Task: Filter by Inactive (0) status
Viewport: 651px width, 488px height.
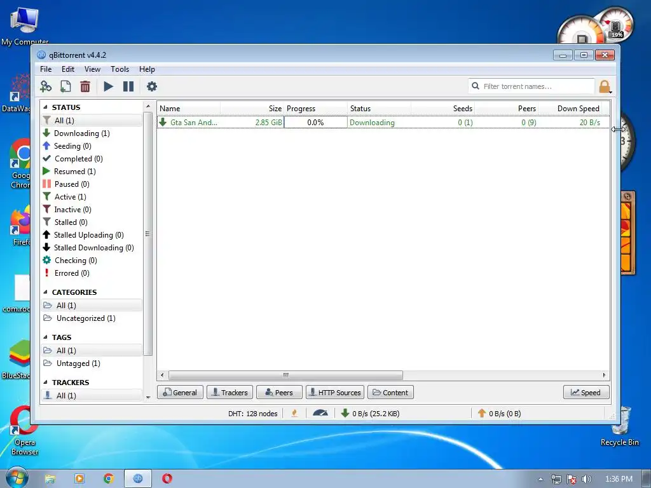Action: (x=92, y=210)
